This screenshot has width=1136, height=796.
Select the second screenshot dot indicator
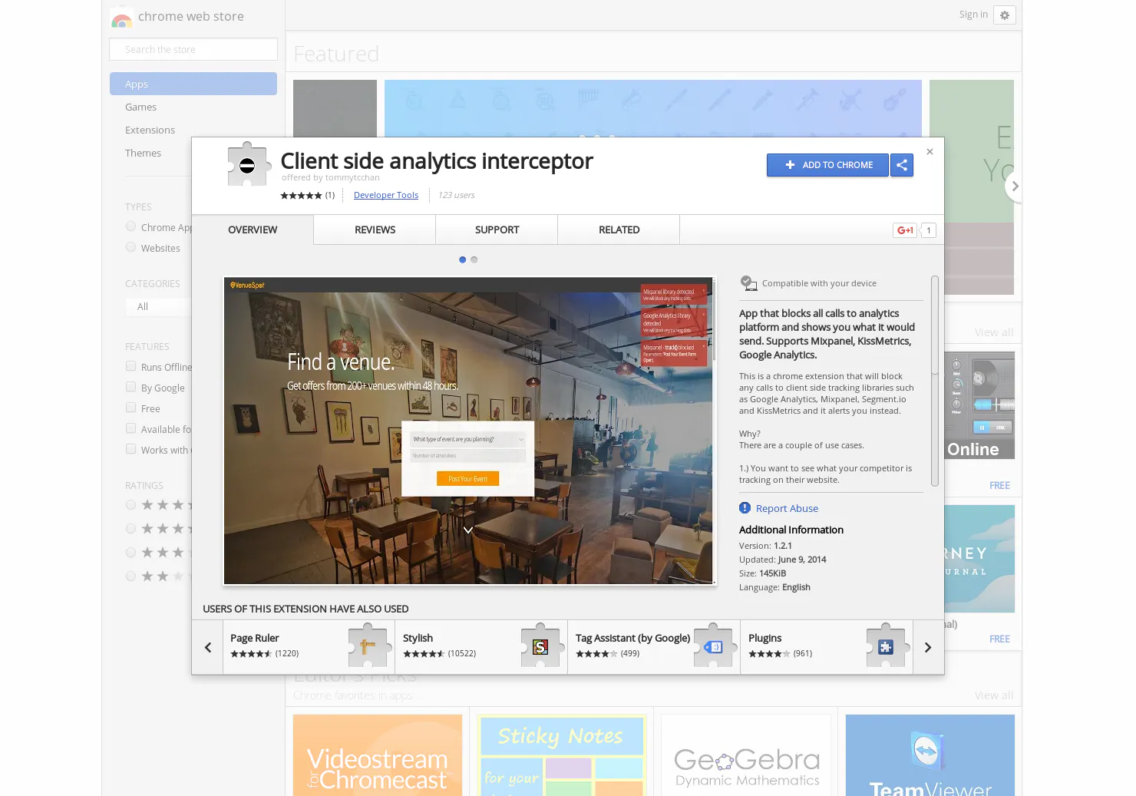[x=474, y=259]
